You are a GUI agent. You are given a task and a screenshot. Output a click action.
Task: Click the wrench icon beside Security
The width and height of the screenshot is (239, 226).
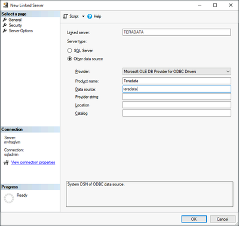[5, 25]
